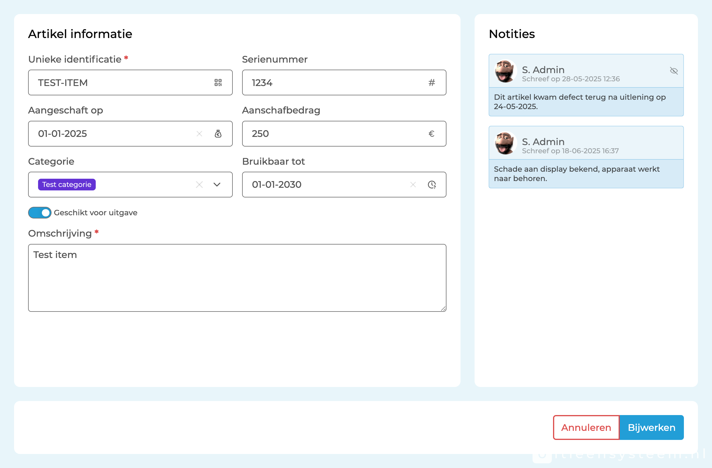Click the Notities heading
Image resolution: width=712 pixels, height=468 pixels.
click(511, 34)
